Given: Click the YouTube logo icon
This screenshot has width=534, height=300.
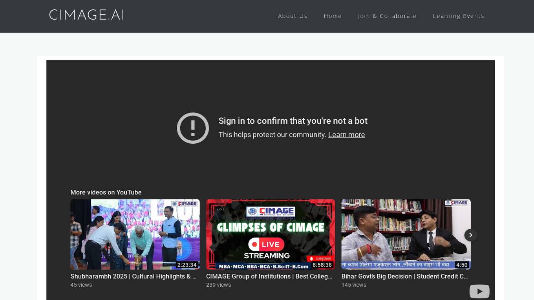Looking at the screenshot, I should pos(479,291).
